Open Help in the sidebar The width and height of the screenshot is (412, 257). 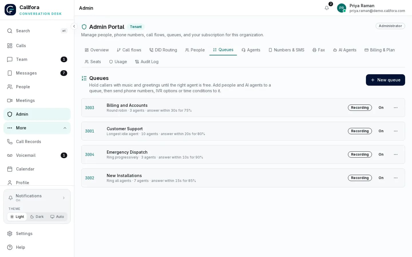pyautogui.click(x=37, y=247)
